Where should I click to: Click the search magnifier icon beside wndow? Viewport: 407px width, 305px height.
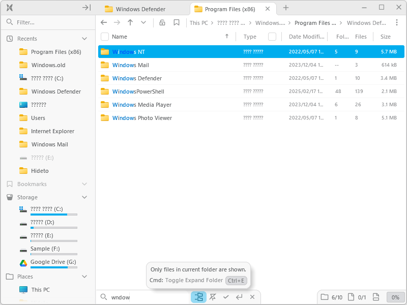104,297
